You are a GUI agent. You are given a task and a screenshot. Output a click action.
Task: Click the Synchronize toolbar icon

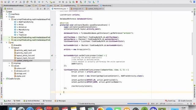[9, 2]
